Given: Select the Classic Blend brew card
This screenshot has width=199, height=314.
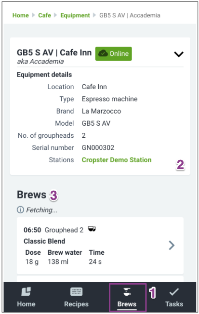Looking at the screenshot, I should 100,246.
